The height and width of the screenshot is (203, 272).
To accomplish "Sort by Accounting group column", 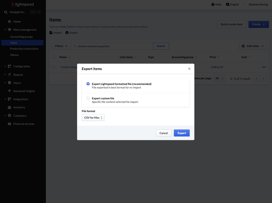I will click(184, 57).
